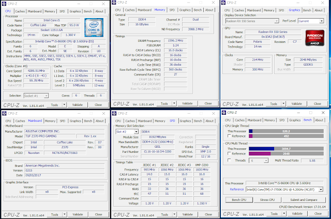The width and height of the screenshot is (331, 219).
Task: Enable the Reference checkbox under CPU Single Thread
Action: (229, 136)
